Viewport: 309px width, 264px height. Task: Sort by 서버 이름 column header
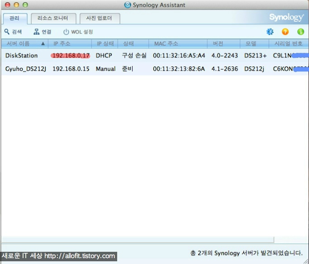pos(24,43)
